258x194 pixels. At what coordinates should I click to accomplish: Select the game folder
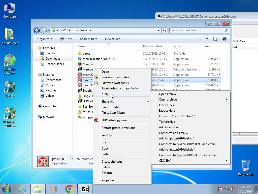click(86, 54)
